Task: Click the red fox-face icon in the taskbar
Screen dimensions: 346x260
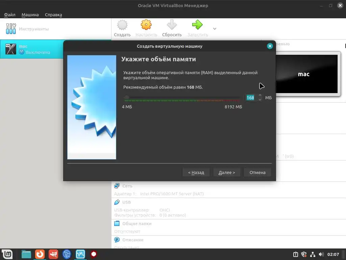Action: point(53,254)
